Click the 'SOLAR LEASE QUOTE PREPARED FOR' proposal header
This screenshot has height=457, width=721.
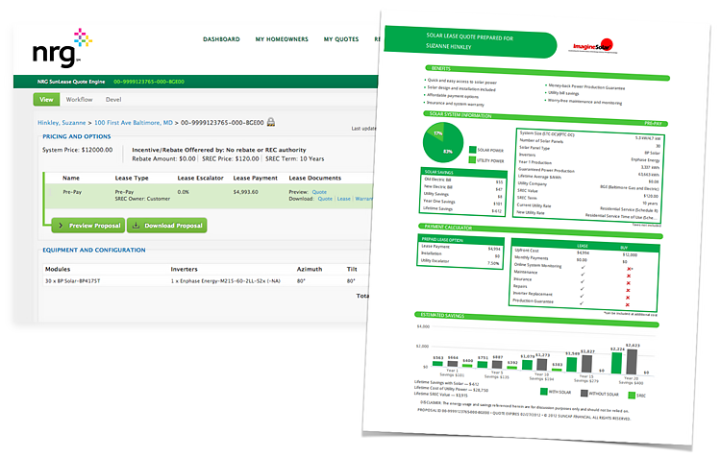tap(469, 36)
